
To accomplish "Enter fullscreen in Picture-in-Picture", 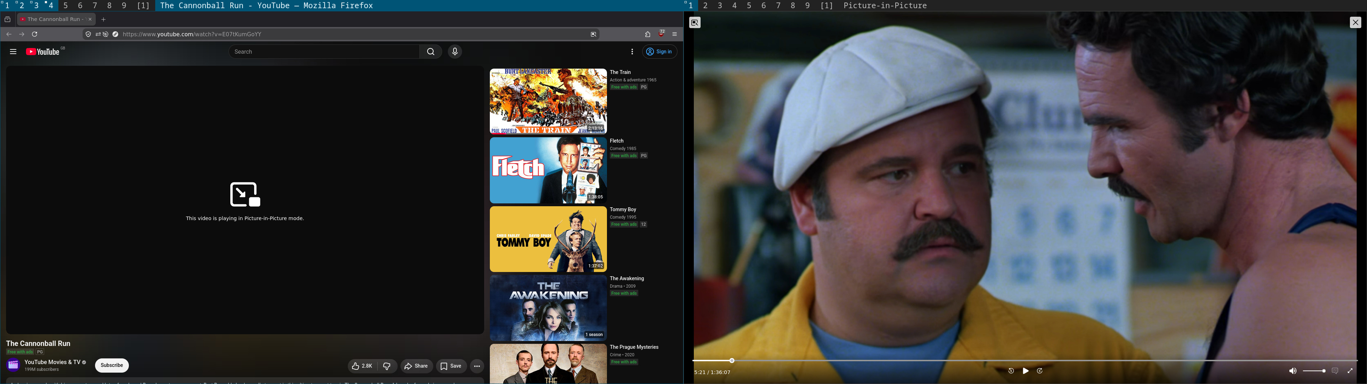I will [x=1350, y=371].
